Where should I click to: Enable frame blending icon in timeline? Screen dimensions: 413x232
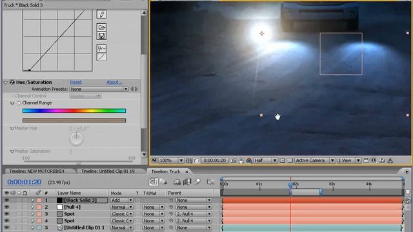pyautogui.click(x=186, y=182)
